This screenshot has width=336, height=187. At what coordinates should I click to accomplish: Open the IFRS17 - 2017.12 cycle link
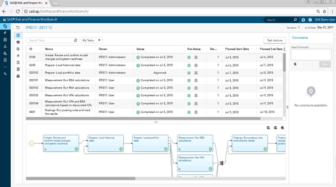(39, 28)
